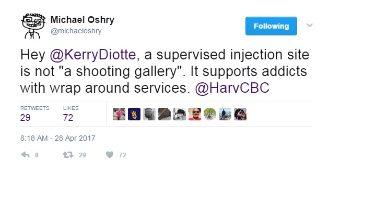Image resolution: width=376 pixels, height=211 pixels.
Task: Toggle the Following button
Action: 271,26
